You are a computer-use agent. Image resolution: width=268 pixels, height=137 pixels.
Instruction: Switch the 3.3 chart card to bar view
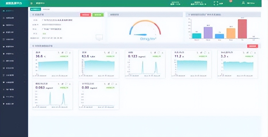(x=248, y=53)
